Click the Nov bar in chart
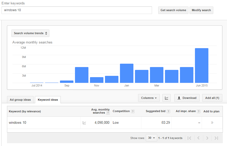The image size is (227, 146). [x=97, y=80]
